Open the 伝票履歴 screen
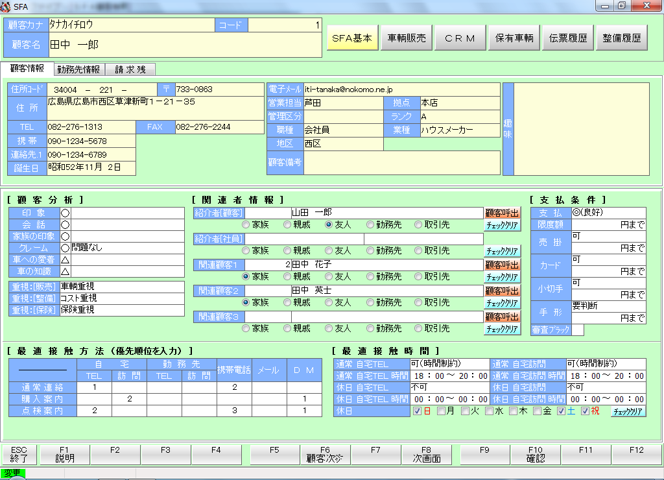Screen dimensions: 664x480 pyautogui.click(x=568, y=38)
